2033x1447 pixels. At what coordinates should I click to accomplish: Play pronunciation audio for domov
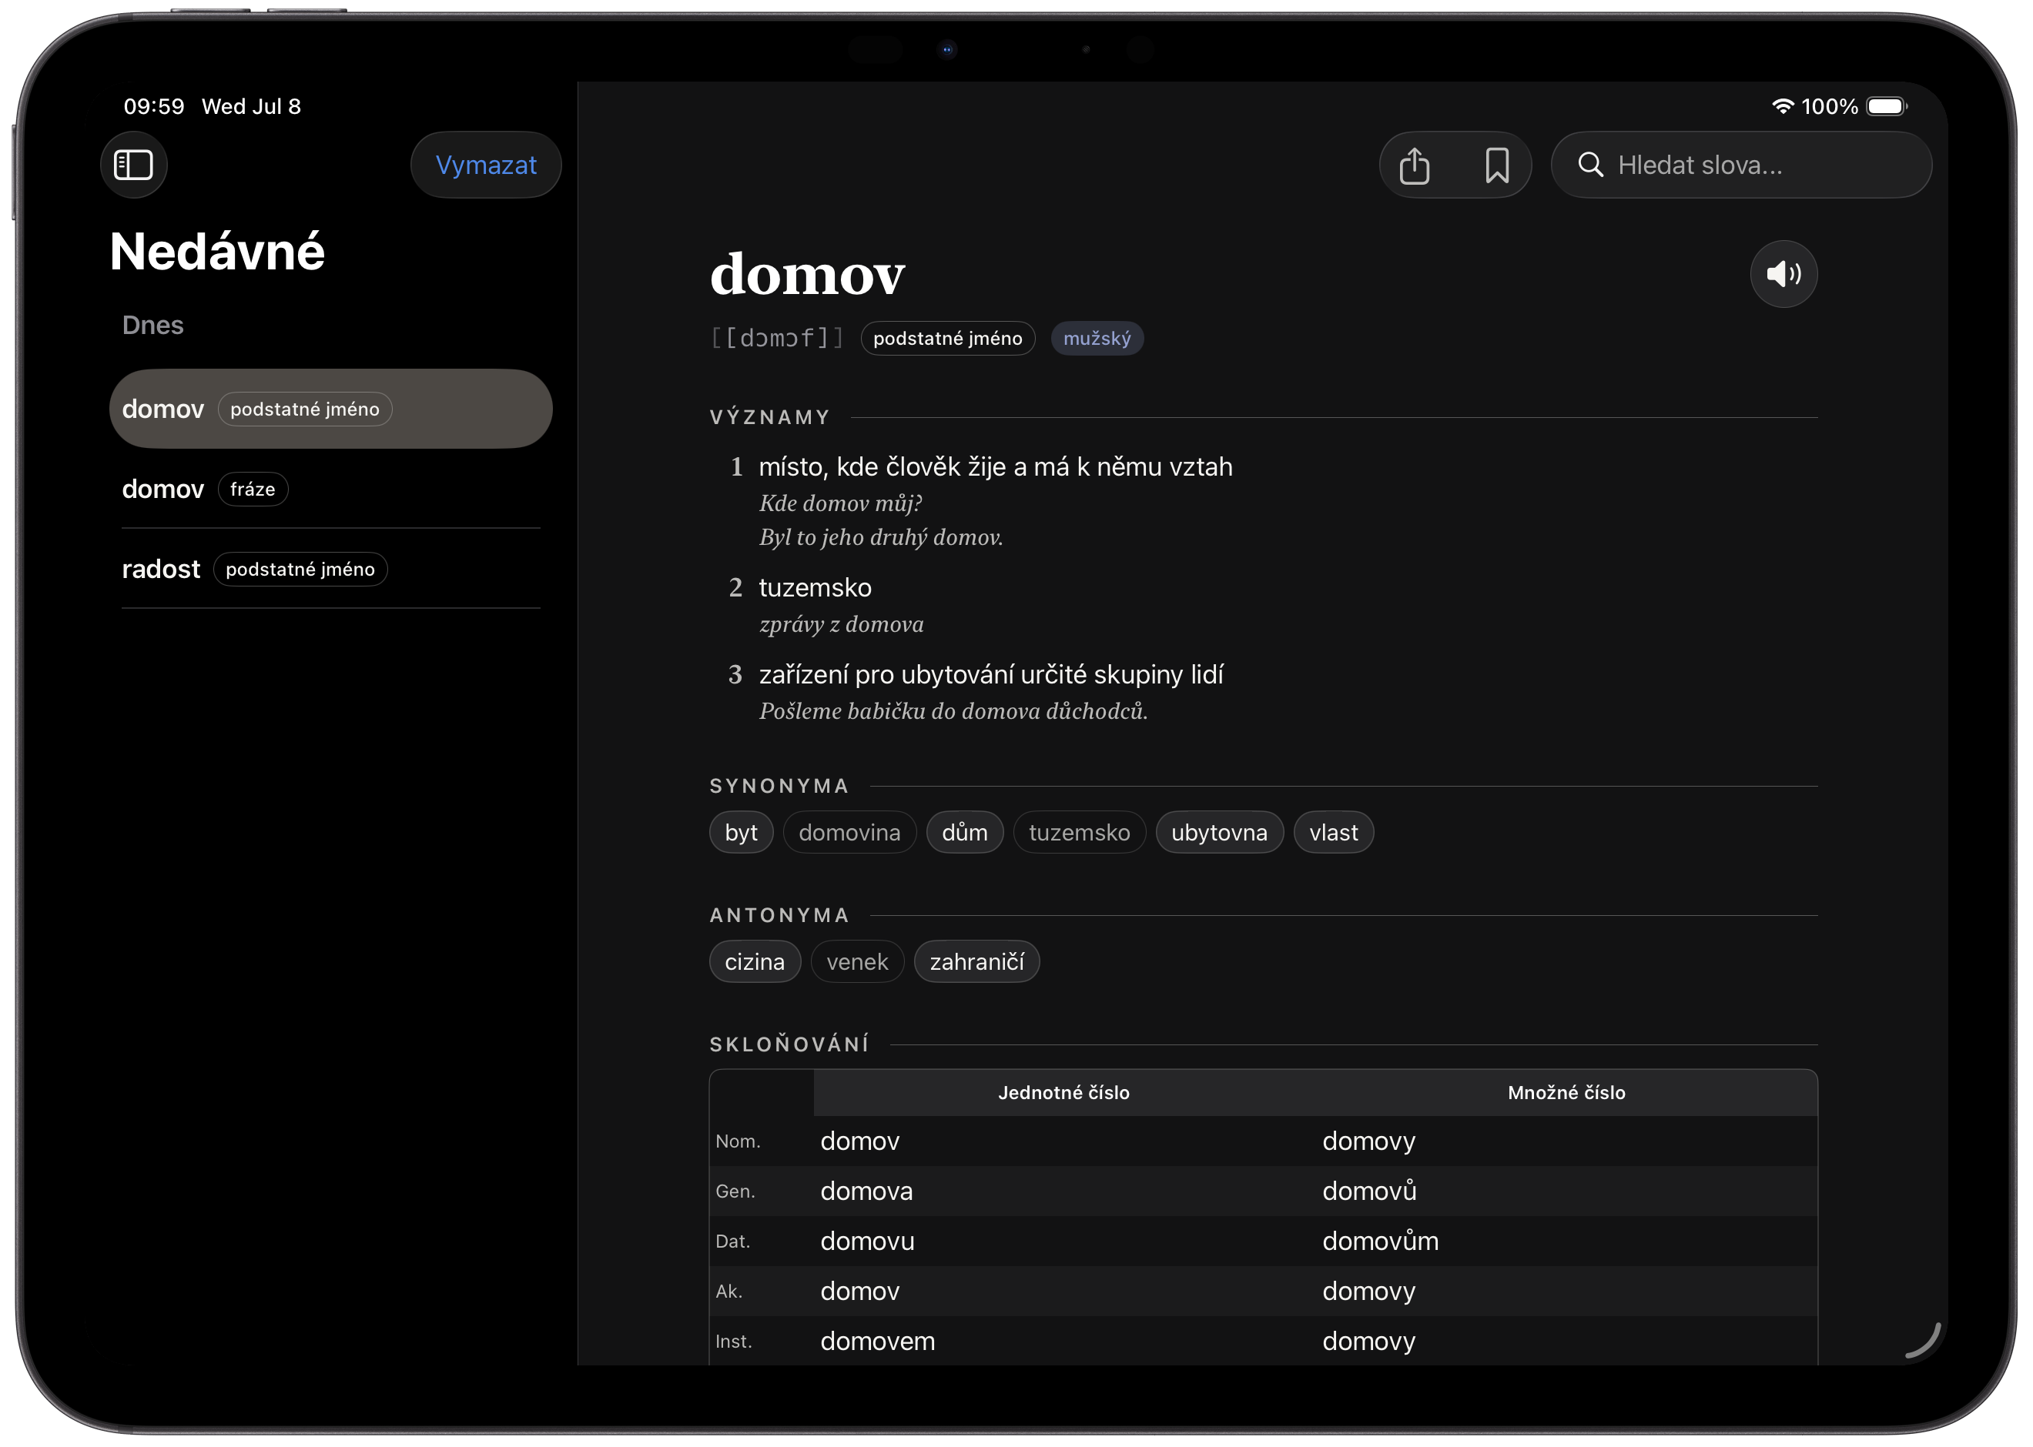pyautogui.click(x=1783, y=273)
